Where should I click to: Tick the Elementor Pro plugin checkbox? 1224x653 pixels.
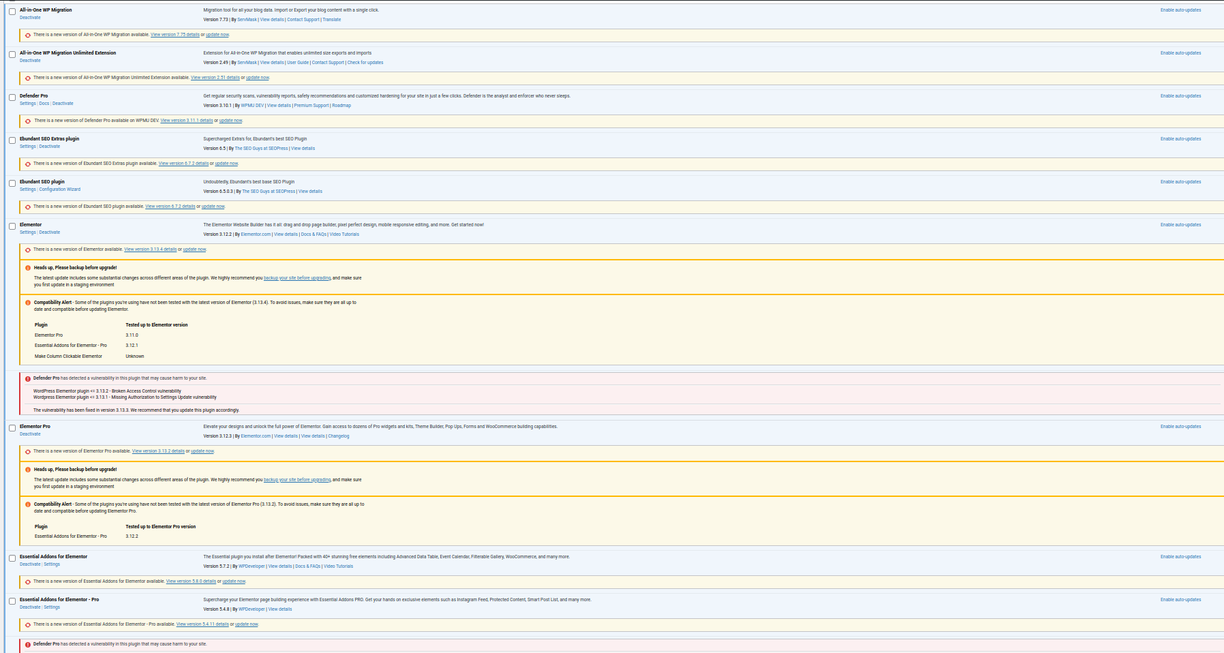pos(12,428)
